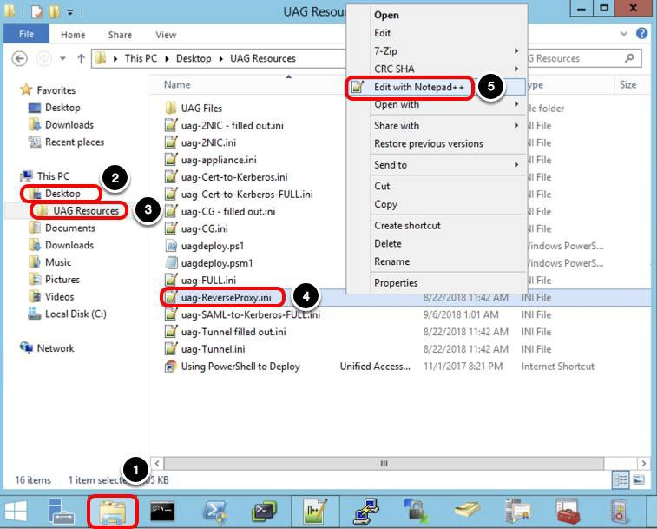Choose Rename in the context menu
Image resolution: width=657 pixels, height=529 pixels.
pyautogui.click(x=436, y=261)
